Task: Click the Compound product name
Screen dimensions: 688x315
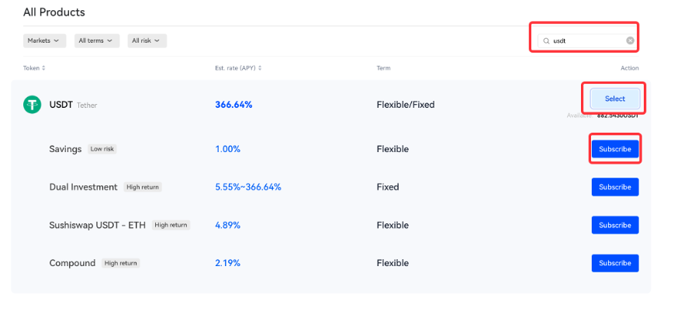Action: click(x=72, y=263)
